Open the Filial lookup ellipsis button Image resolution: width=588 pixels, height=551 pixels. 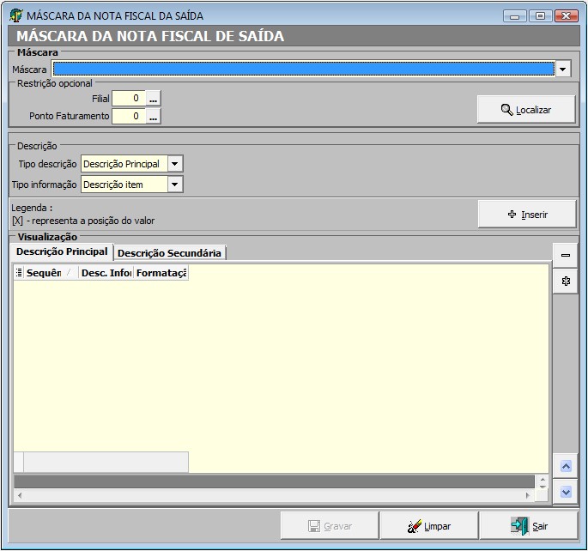(154, 99)
